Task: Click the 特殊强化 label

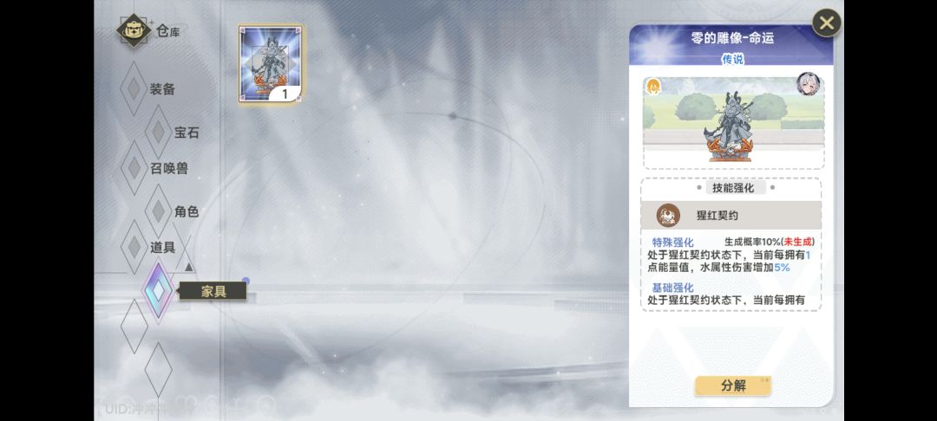Action: (x=673, y=243)
